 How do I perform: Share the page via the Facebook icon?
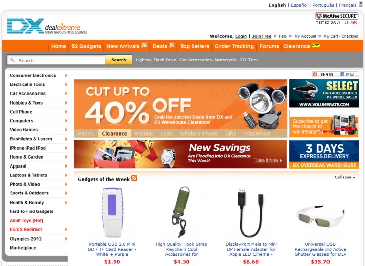tap(342, 74)
